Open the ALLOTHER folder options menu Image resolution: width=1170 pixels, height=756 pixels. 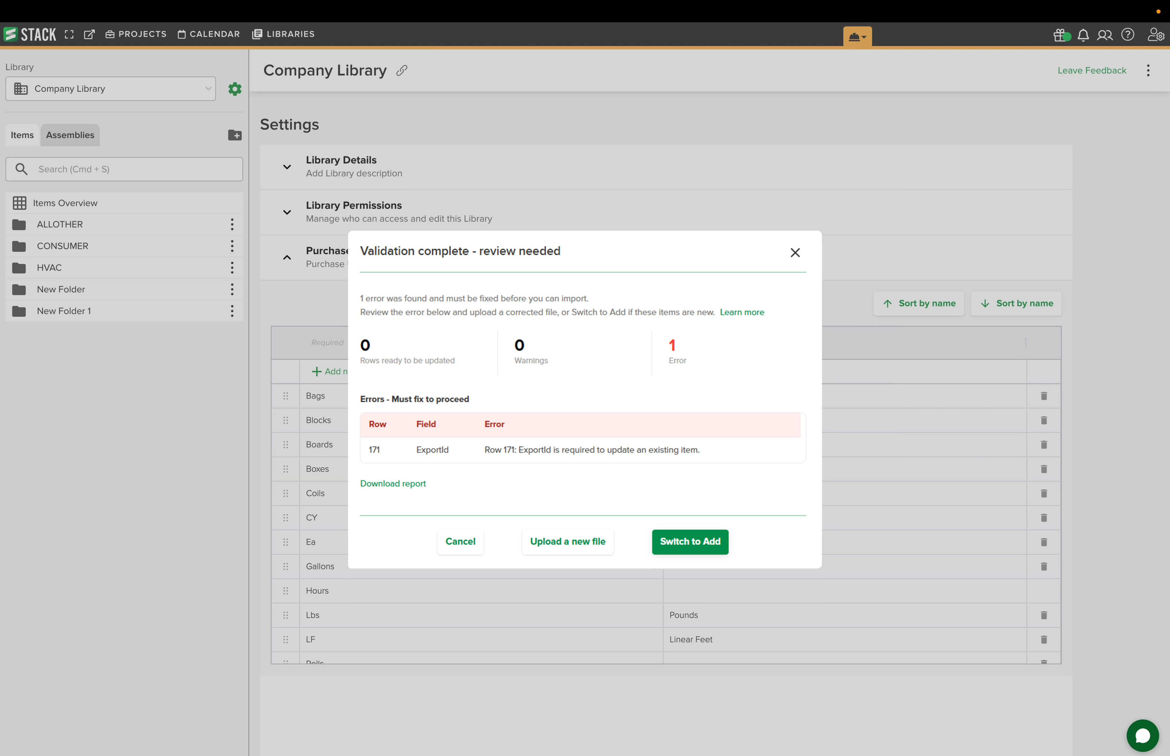tap(232, 224)
